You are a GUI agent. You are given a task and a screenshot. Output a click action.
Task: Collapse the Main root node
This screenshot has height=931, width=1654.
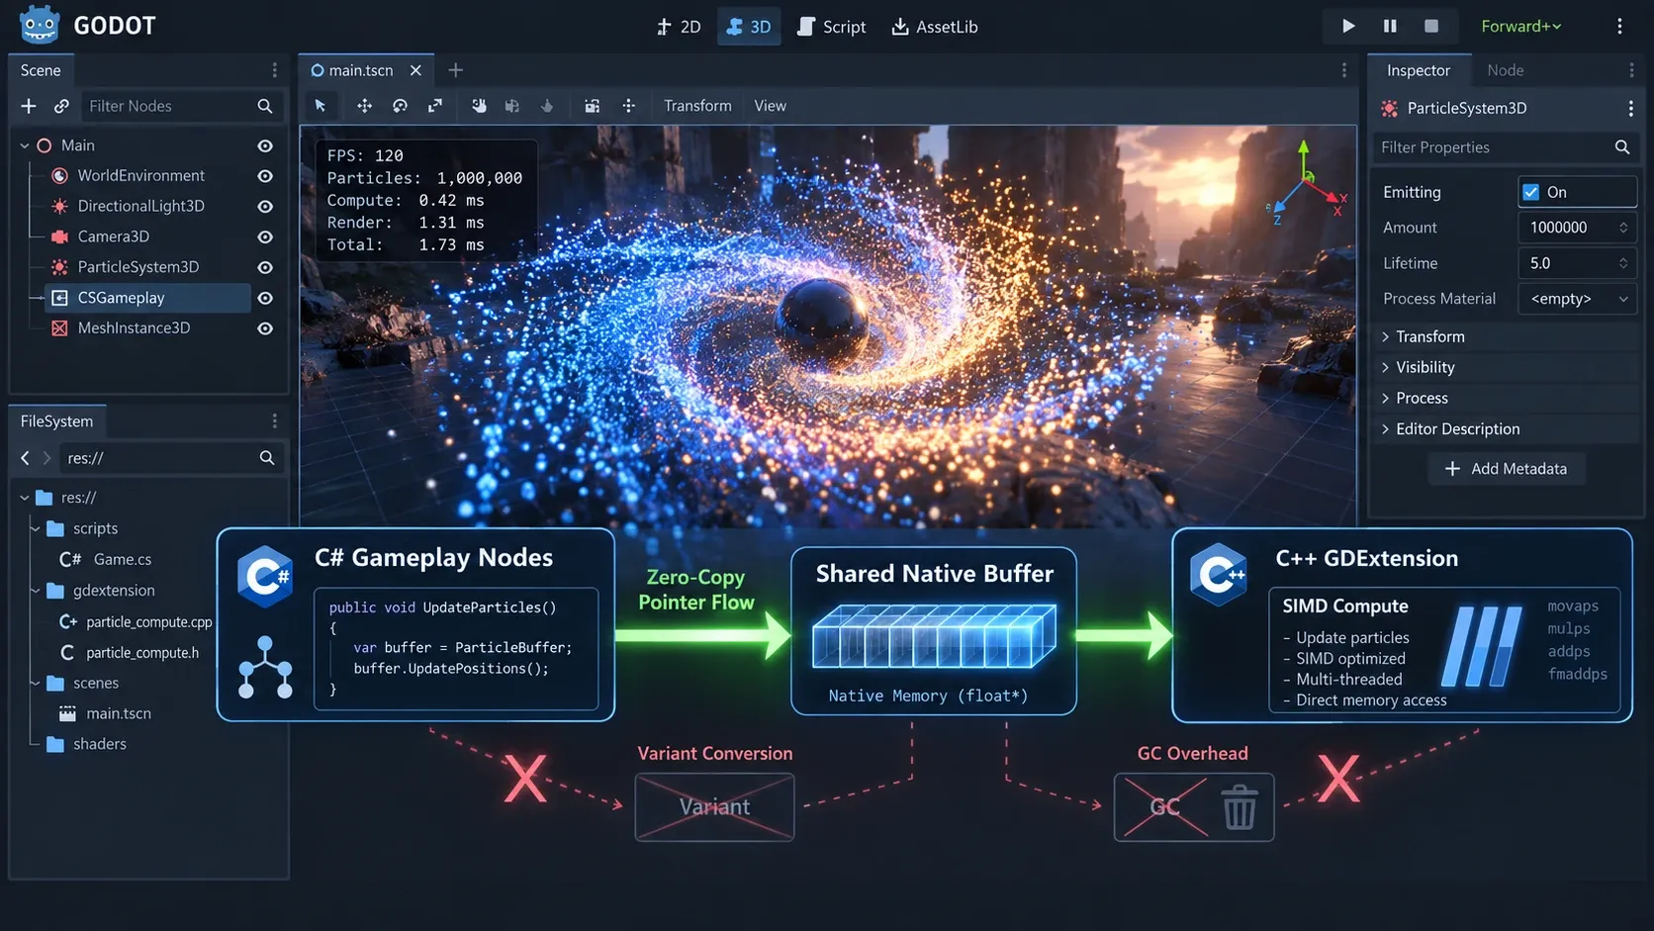tap(25, 145)
